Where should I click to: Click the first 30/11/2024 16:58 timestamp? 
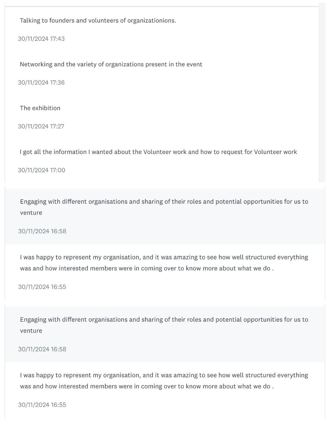pyautogui.click(x=42, y=231)
